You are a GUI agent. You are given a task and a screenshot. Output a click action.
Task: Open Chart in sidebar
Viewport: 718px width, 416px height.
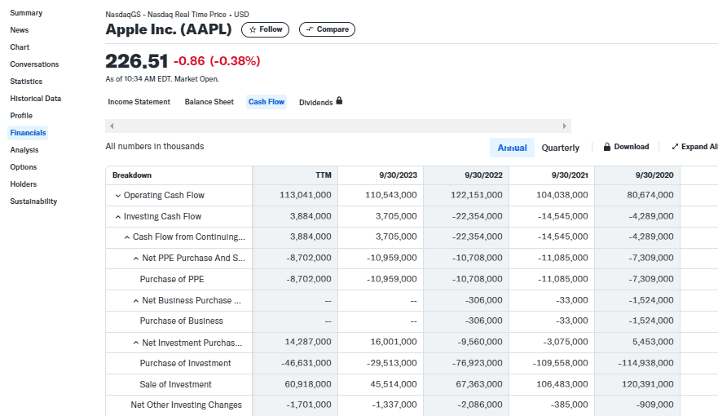(20, 46)
